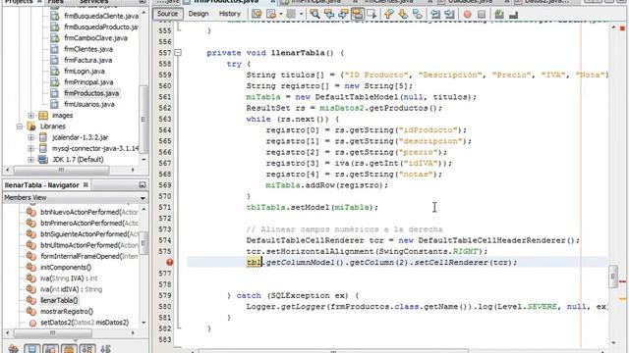629x353 pixels.
Task: Select frmLogin.java in tree
Action: point(85,72)
